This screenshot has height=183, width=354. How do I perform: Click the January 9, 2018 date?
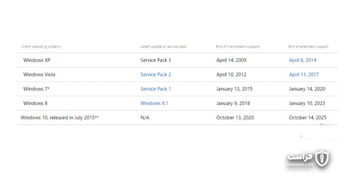click(233, 103)
